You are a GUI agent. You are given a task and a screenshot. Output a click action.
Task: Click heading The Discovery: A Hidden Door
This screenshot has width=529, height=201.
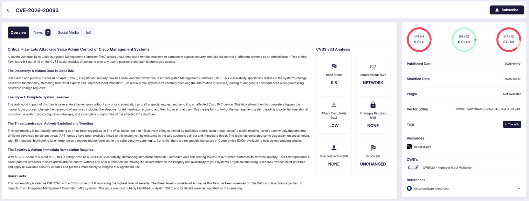click(x=41, y=71)
